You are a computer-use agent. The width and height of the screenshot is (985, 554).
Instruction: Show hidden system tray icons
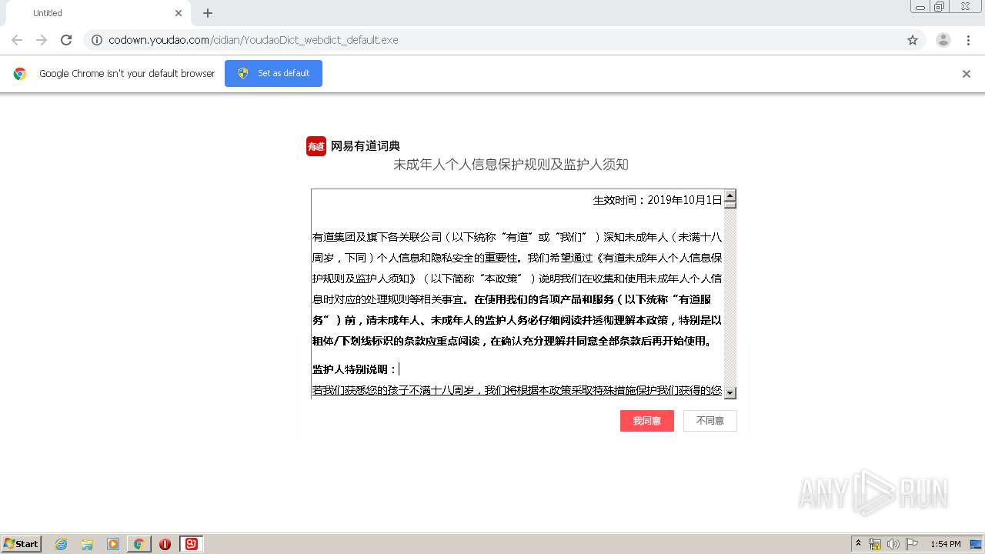click(x=859, y=544)
